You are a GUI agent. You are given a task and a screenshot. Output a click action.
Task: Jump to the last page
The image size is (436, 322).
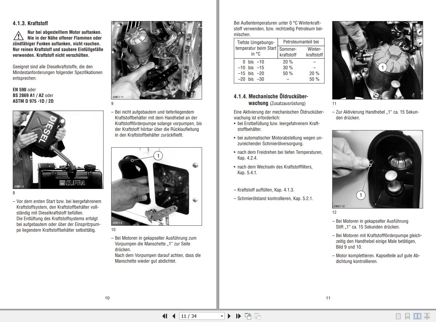(238, 316)
